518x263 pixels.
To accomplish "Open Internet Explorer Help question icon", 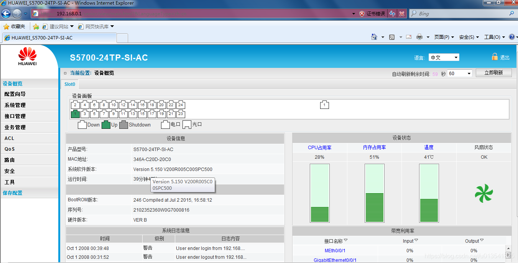I will [511, 37].
